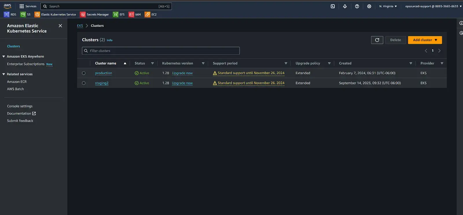The width and height of the screenshot is (463, 215).
Task: Open the EFS shortcut in favorites bar
Action: (x=119, y=14)
